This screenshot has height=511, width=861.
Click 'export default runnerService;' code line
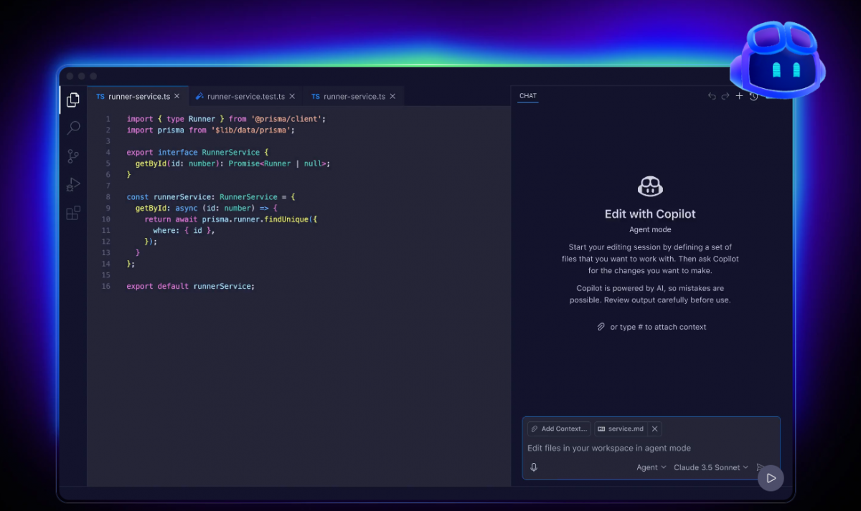point(191,286)
